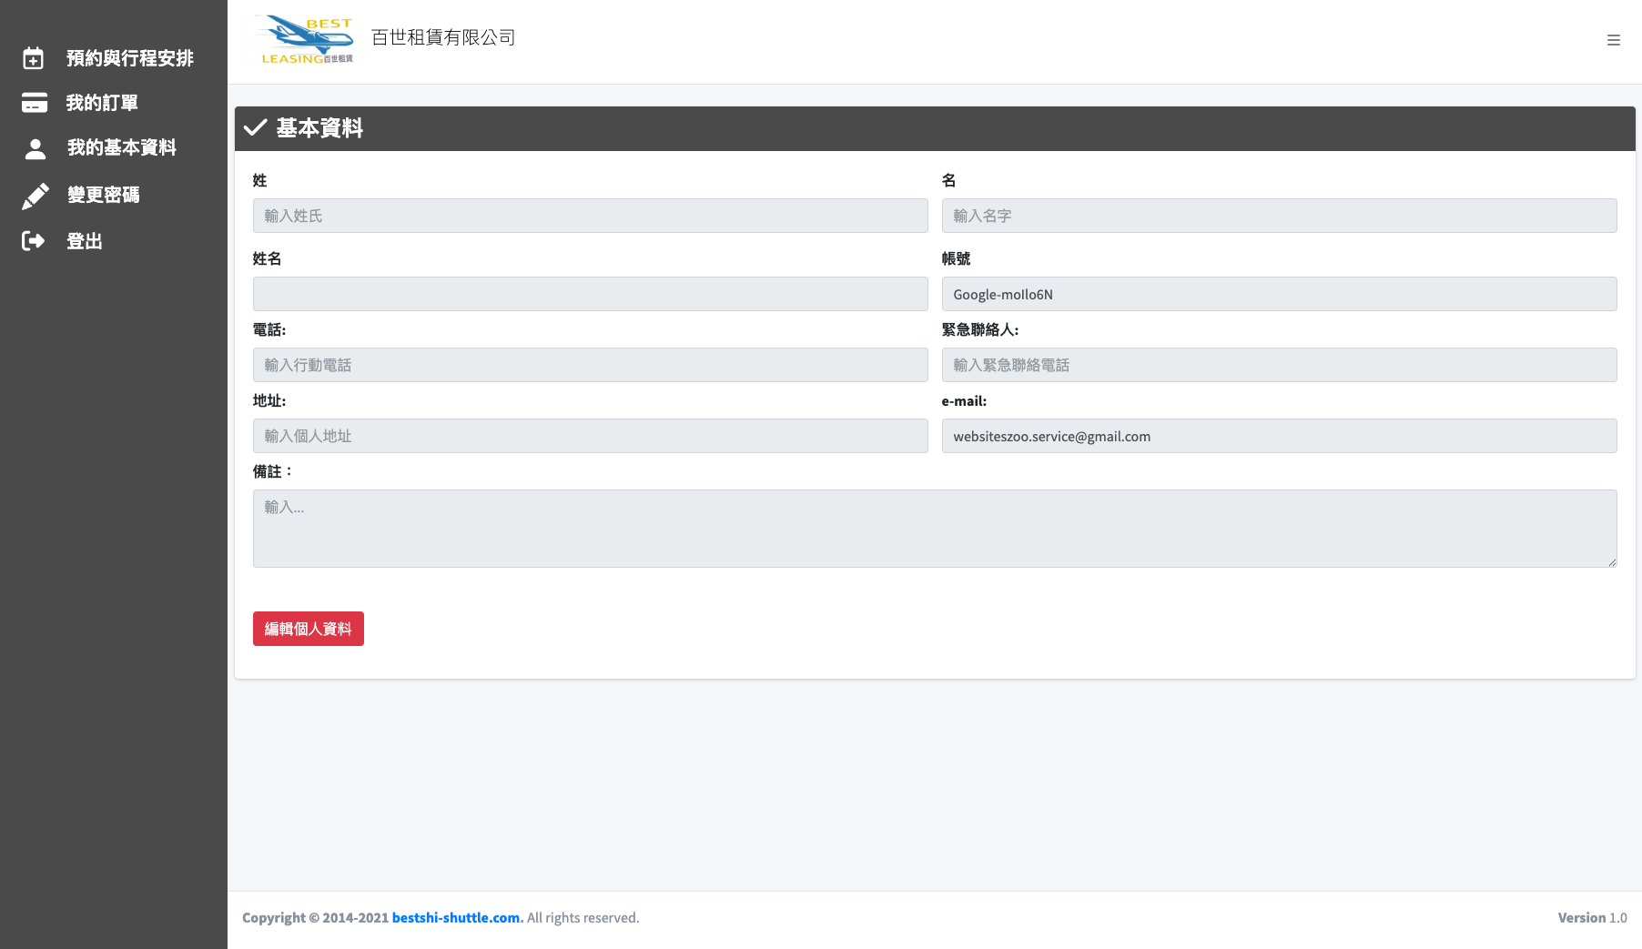Viewport: 1642px width, 949px height.
Task: Go to 我的訂單 in sidebar
Action: pyautogui.click(x=102, y=103)
